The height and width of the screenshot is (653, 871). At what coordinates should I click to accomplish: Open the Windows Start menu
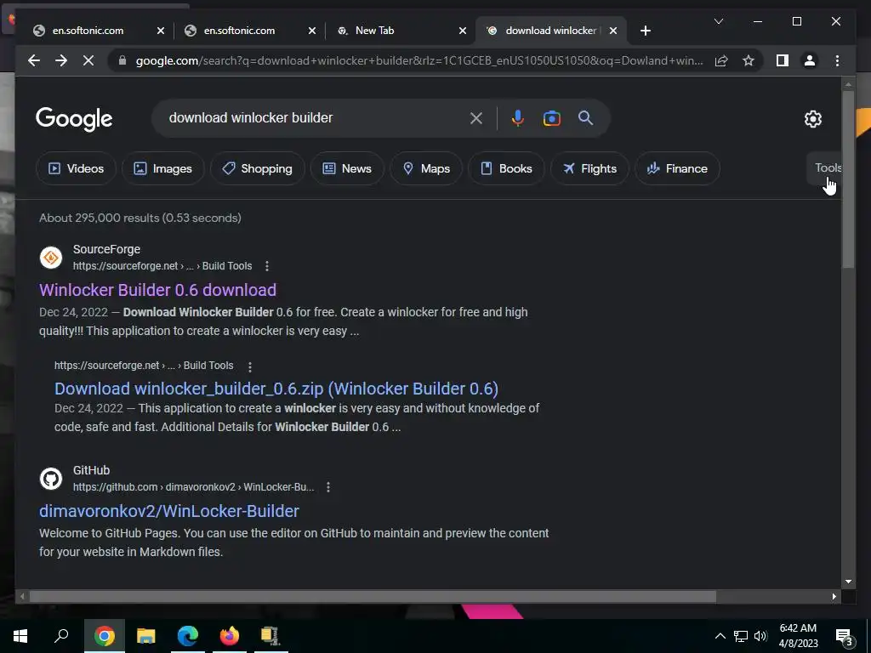tap(20, 636)
